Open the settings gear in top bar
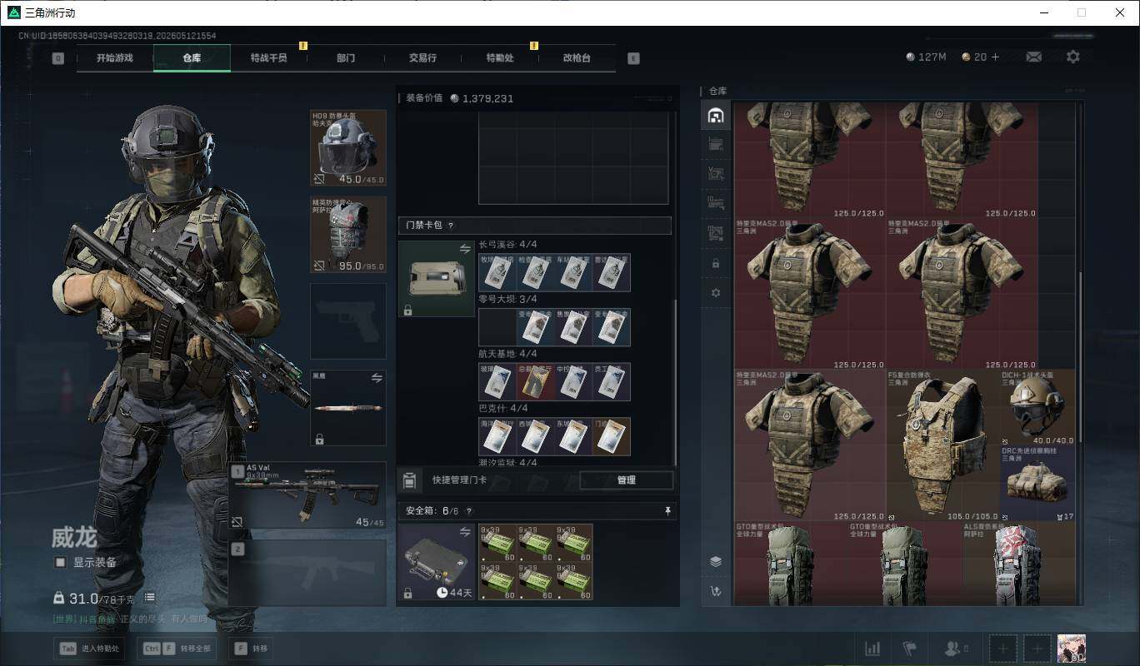Screen dimensions: 1140x666 [1073, 57]
